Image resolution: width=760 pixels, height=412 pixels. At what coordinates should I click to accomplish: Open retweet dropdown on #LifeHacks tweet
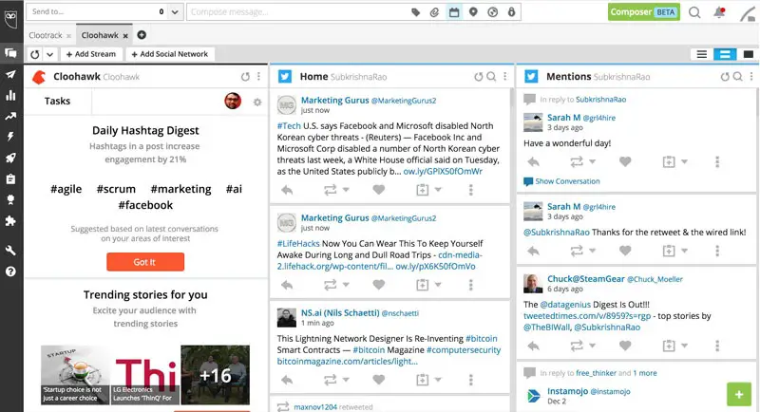point(346,285)
